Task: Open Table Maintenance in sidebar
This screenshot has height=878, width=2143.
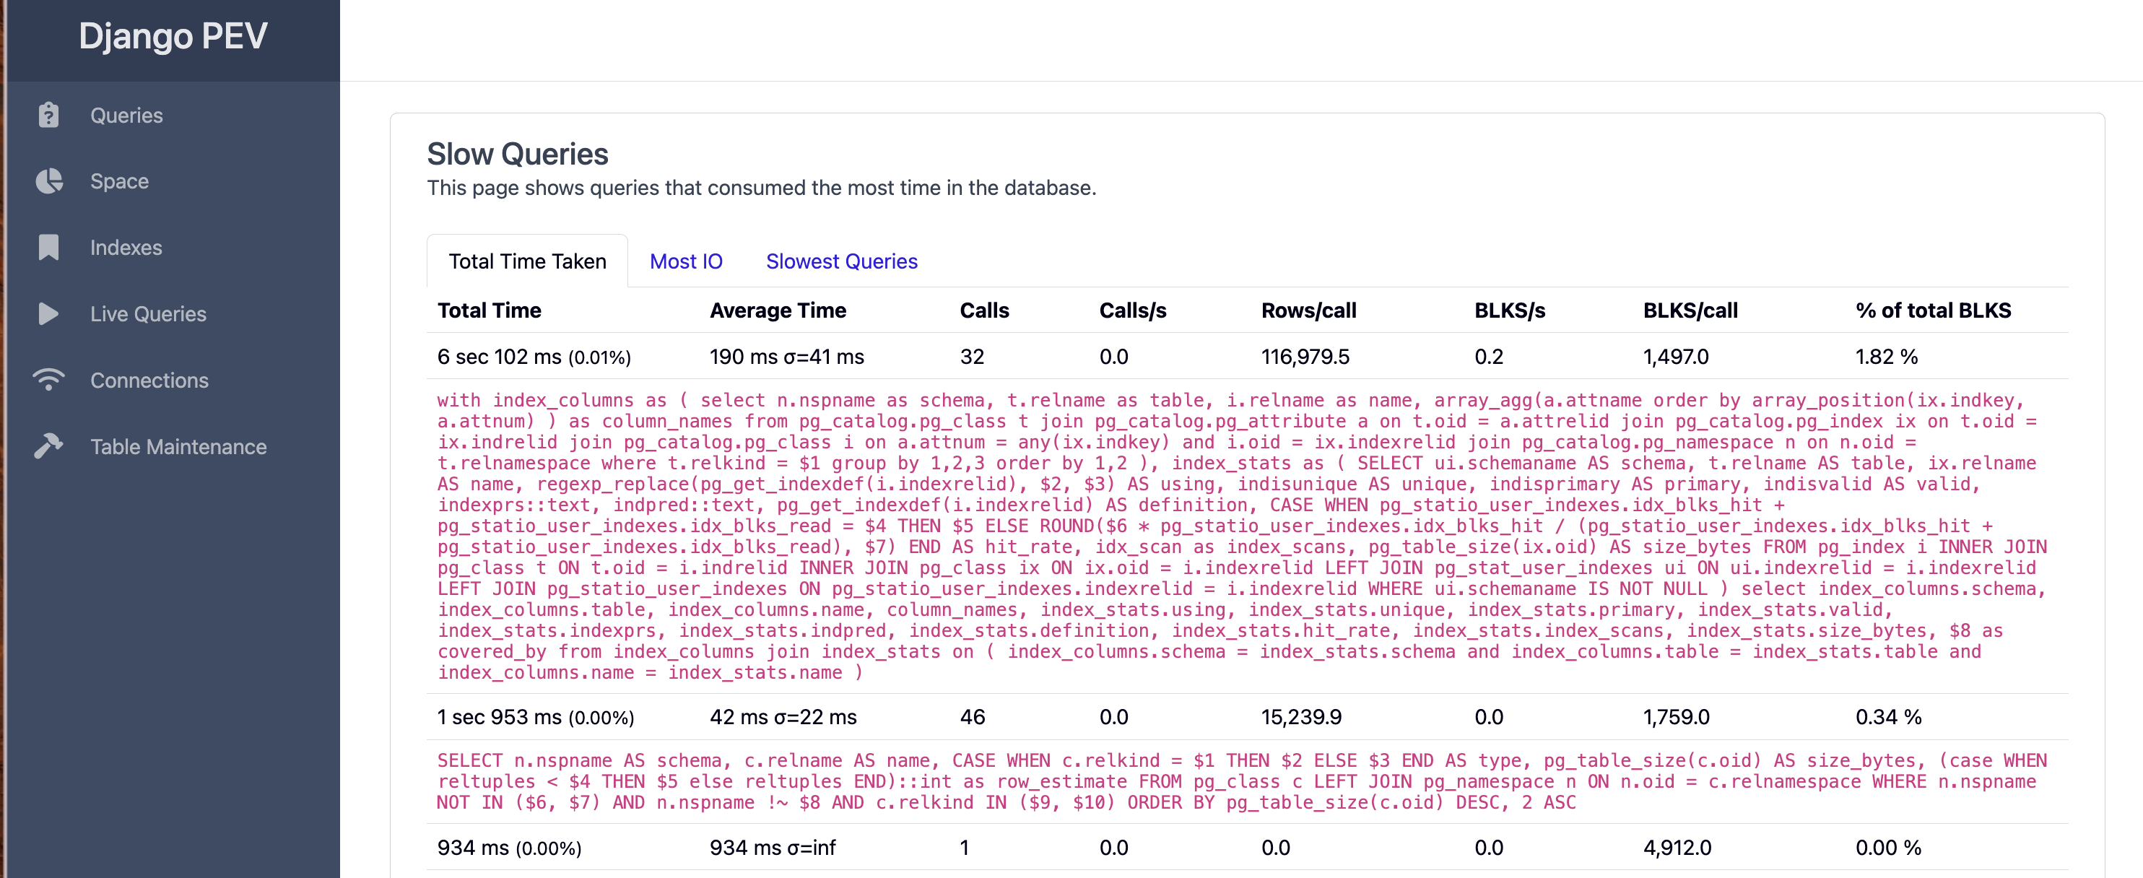Action: pos(179,446)
